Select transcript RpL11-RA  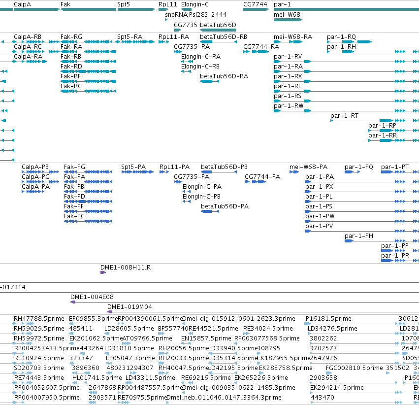[x=163, y=42]
